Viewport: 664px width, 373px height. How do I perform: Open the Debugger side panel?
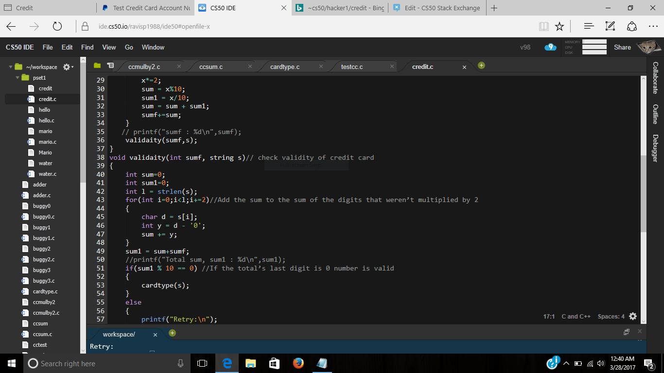pyautogui.click(x=655, y=148)
